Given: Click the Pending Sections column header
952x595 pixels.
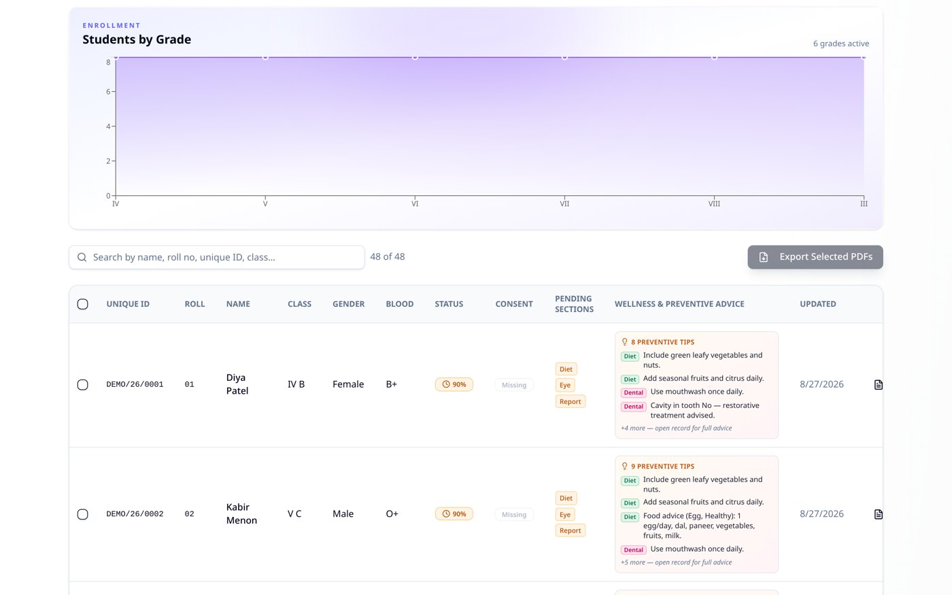Looking at the screenshot, I should coord(574,304).
